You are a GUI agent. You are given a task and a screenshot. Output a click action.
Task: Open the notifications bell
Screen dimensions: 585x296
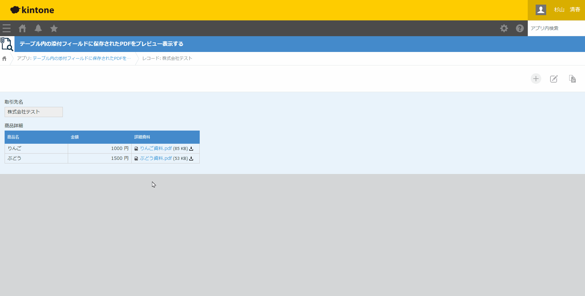(x=38, y=28)
